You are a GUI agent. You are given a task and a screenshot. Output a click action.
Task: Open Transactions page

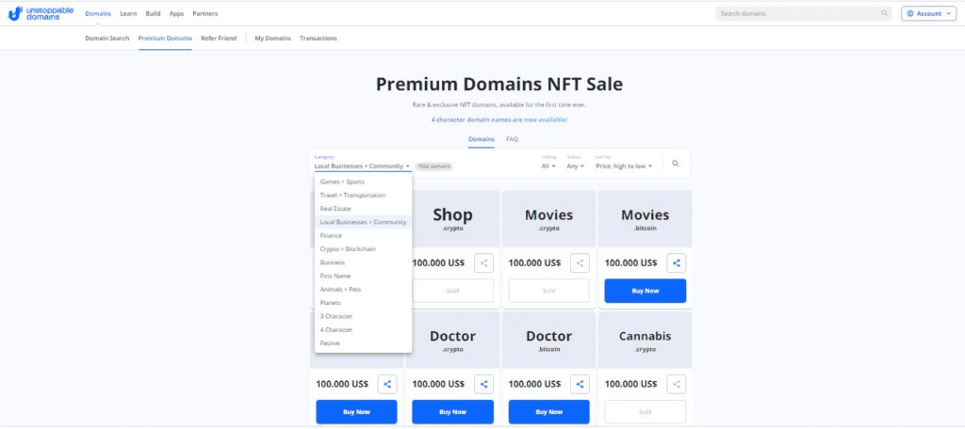coord(319,39)
